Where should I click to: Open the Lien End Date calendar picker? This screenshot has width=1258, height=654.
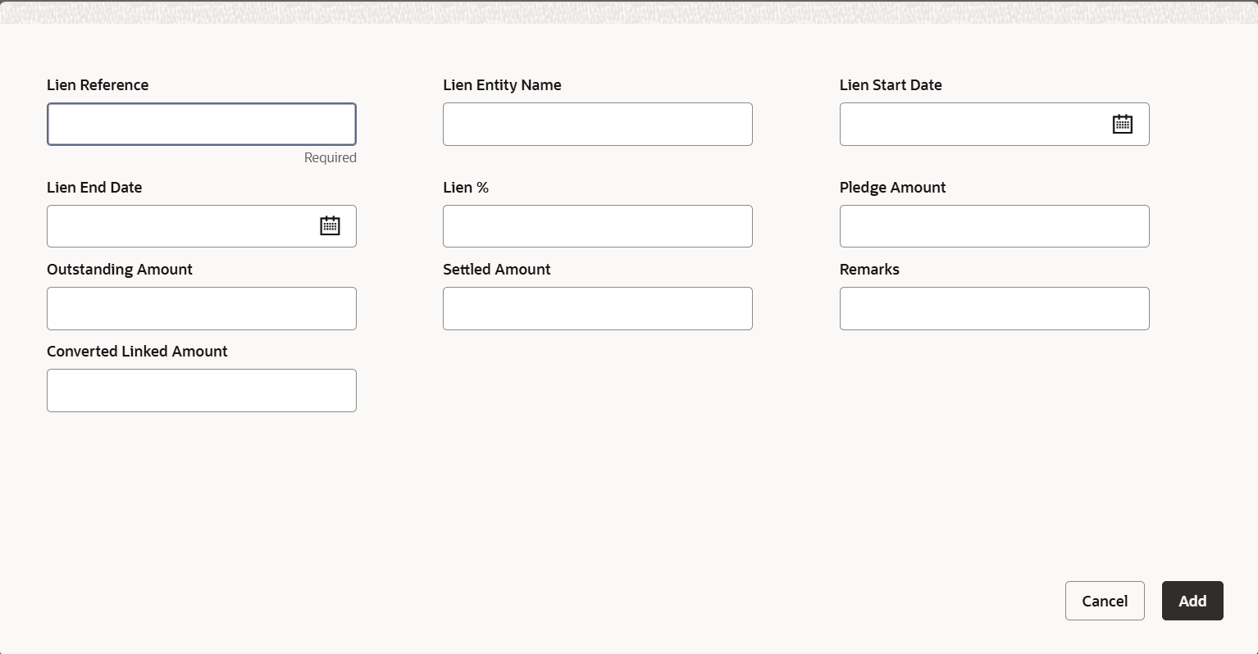pos(330,225)
